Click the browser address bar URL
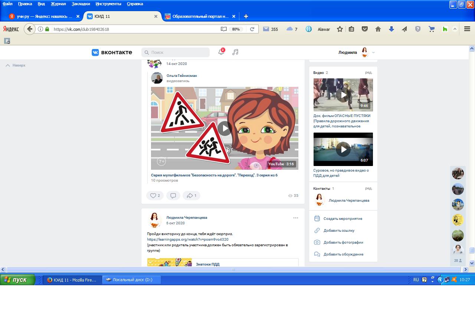 click(x=135, y=29)
